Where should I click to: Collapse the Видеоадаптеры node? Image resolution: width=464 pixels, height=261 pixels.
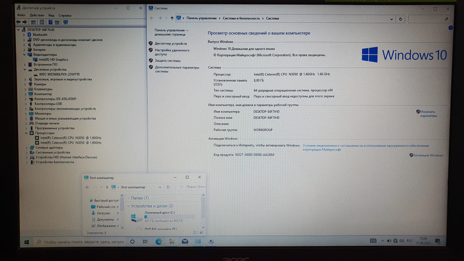coord(25,54)
